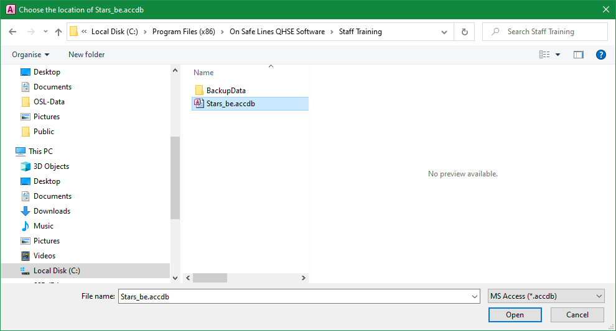
Task: Click the navigation pane vertical scrollbar thumb
Action: 175,178
